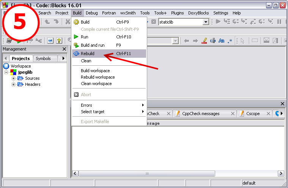
Task: Open the staticlib build target dropdown
Action: pyautogui.click(x=206, y=22)
